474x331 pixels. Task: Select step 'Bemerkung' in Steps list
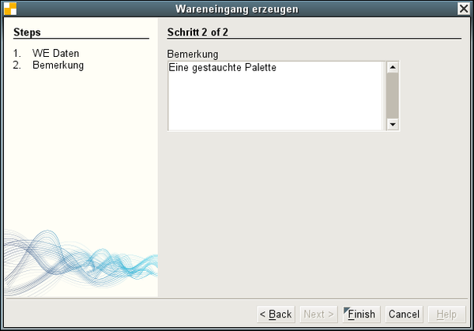click(x=58, y=65)
